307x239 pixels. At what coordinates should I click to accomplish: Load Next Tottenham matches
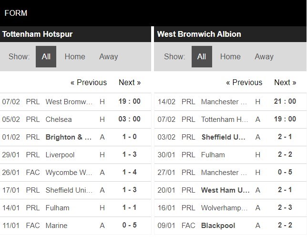130,82
